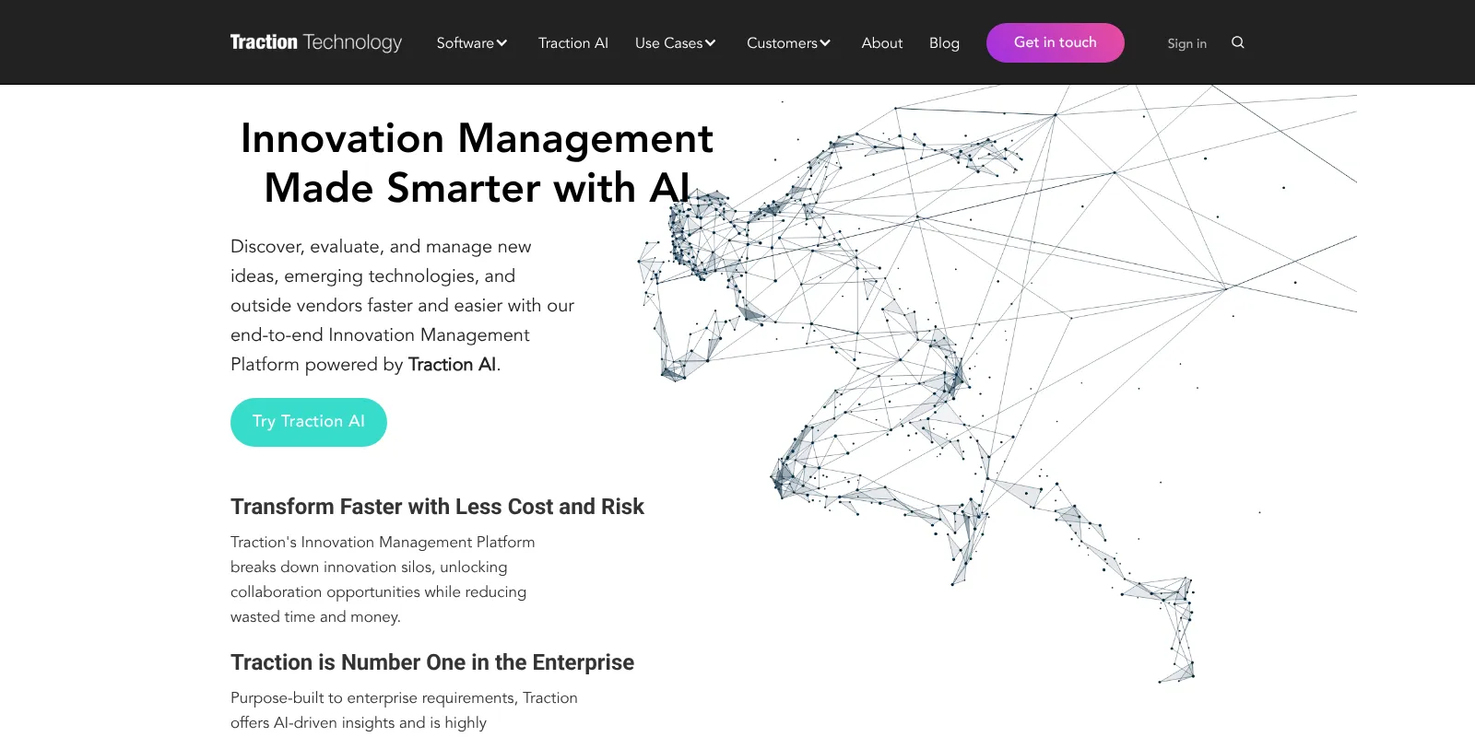Click the Traction is Number One heading

coord(432,662)
